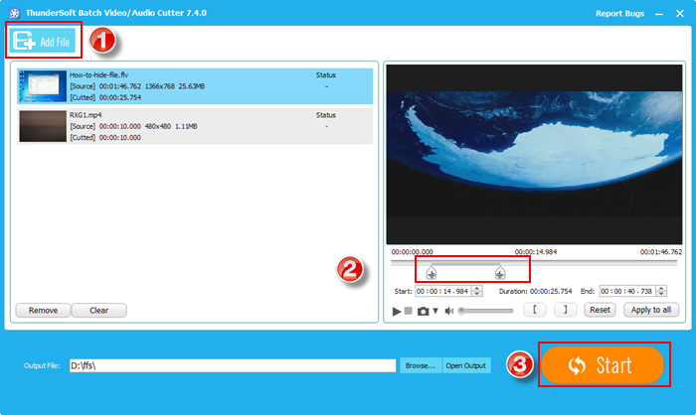Click the end trim marker on the timeline

[499, 273]
